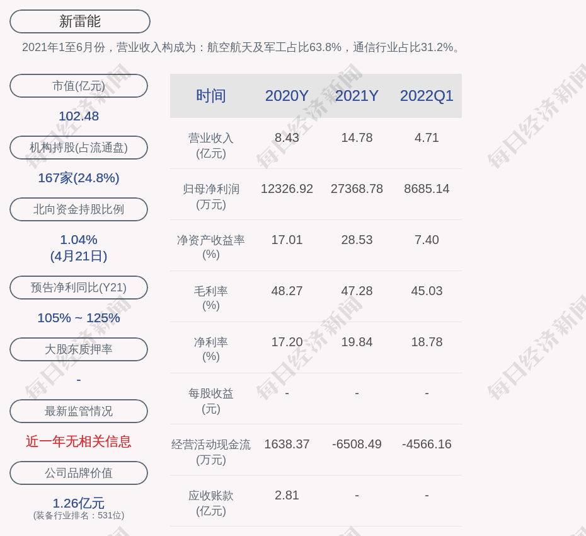Click the 净利率(%) row label
The height and width of the screenshot is (536, 586).
211,349
